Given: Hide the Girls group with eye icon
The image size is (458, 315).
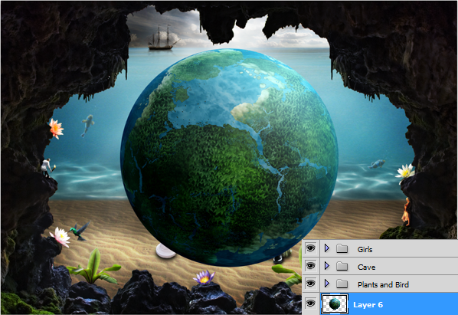Looking at the screenshot, I should coord(310,248).
